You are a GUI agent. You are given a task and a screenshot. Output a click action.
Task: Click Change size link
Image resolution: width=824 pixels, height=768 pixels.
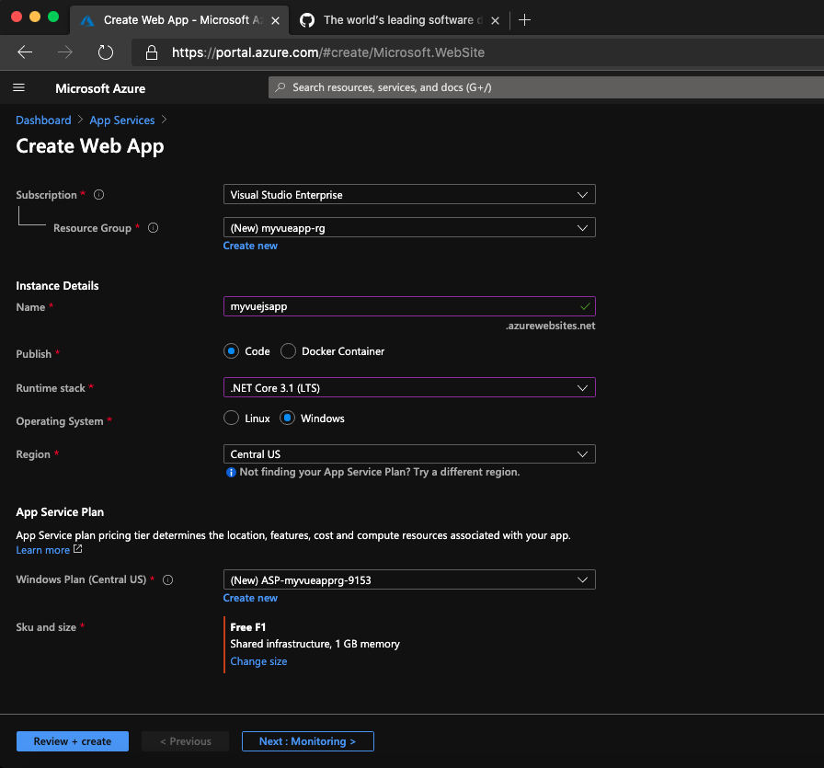coord(258,661)
